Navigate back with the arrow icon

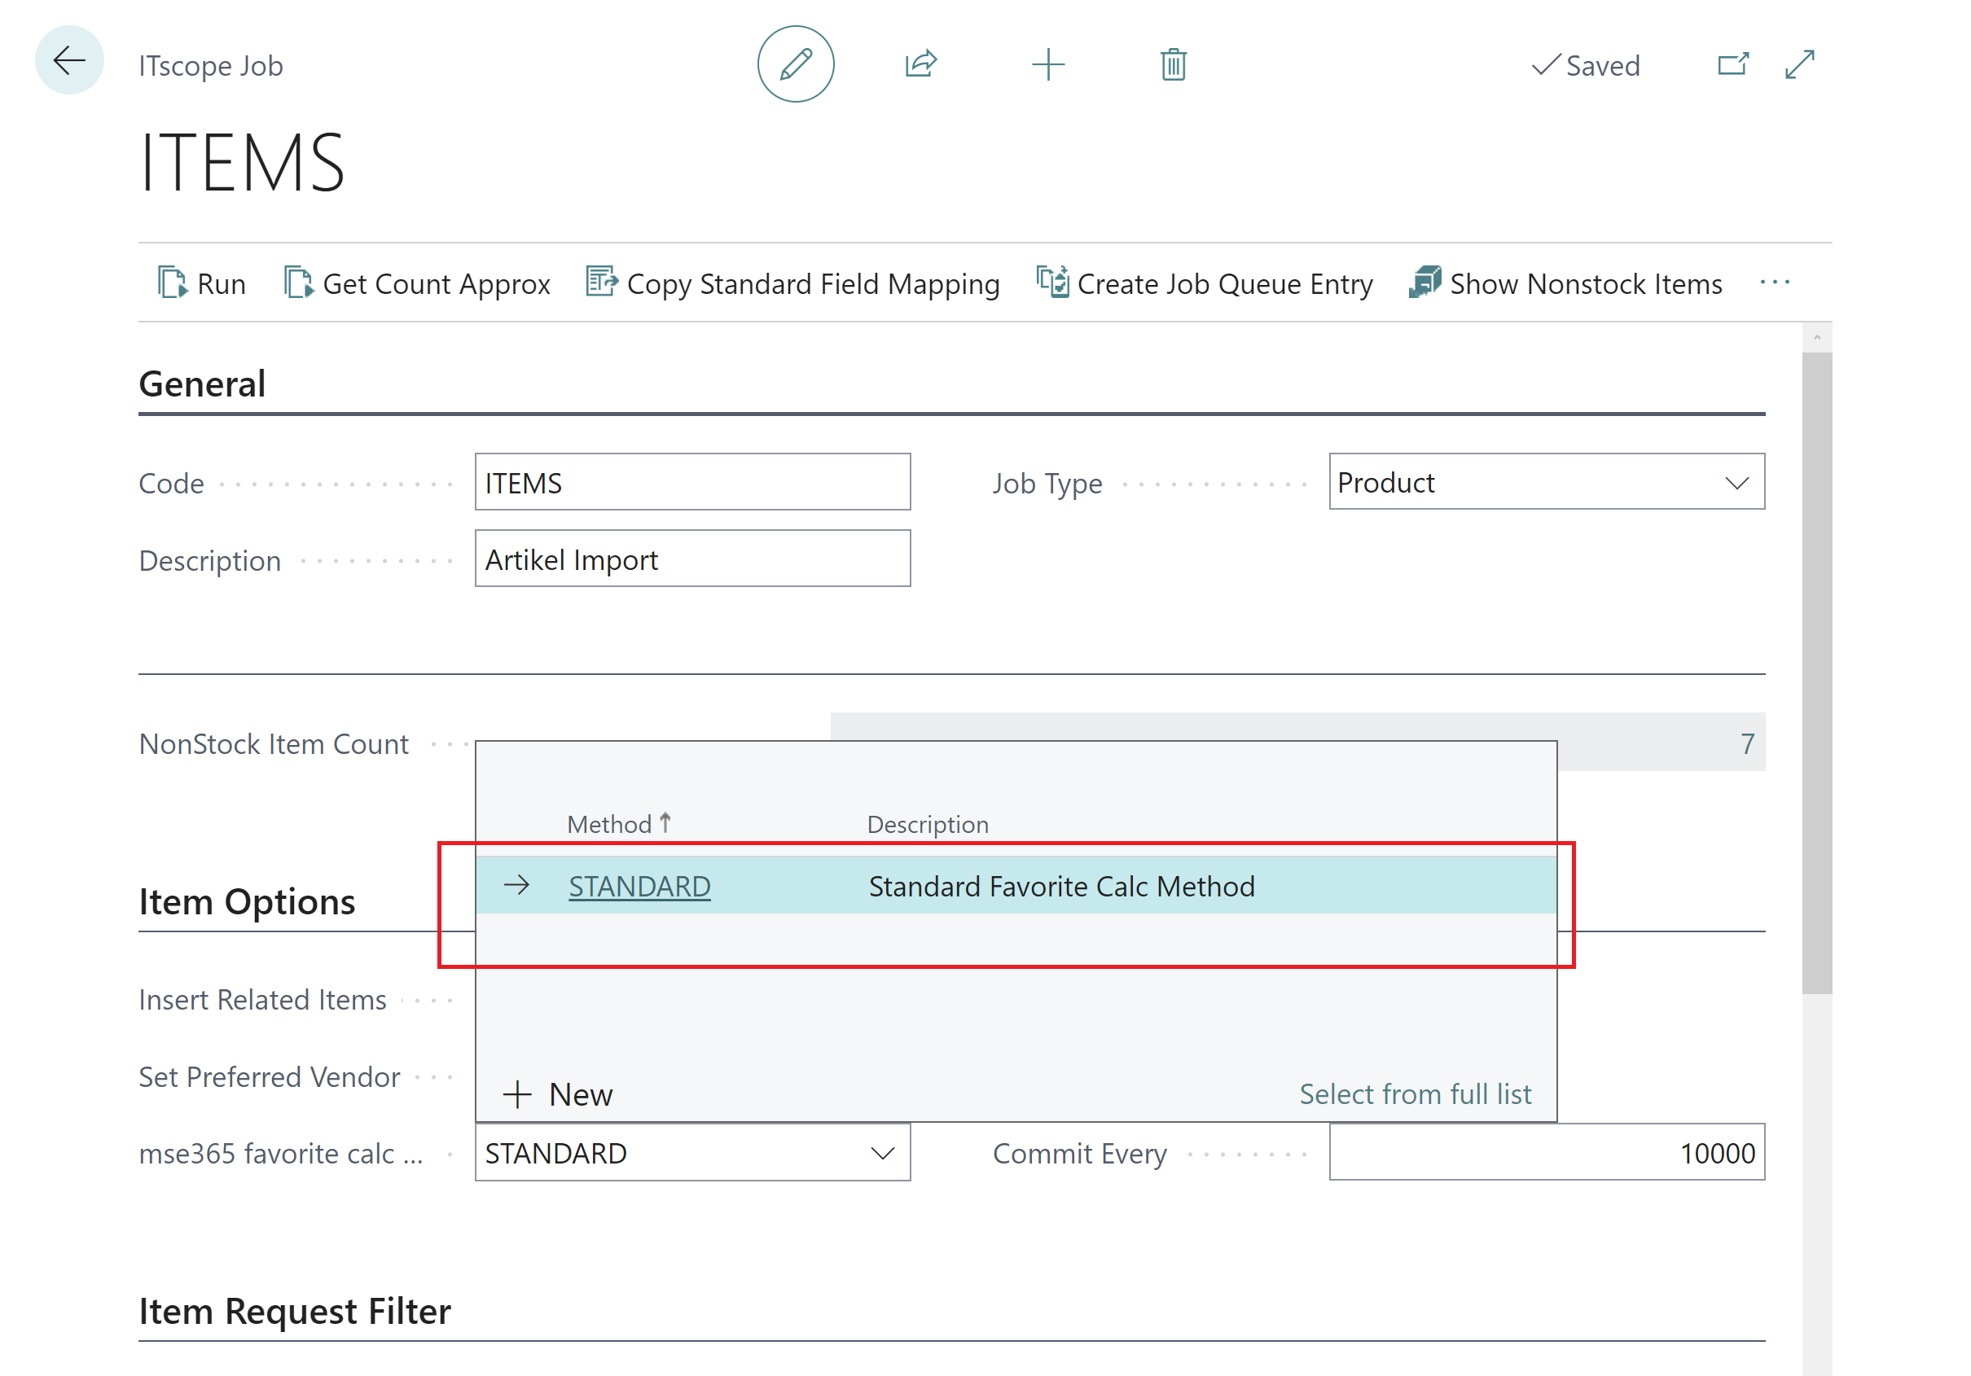tap(68, 61)
